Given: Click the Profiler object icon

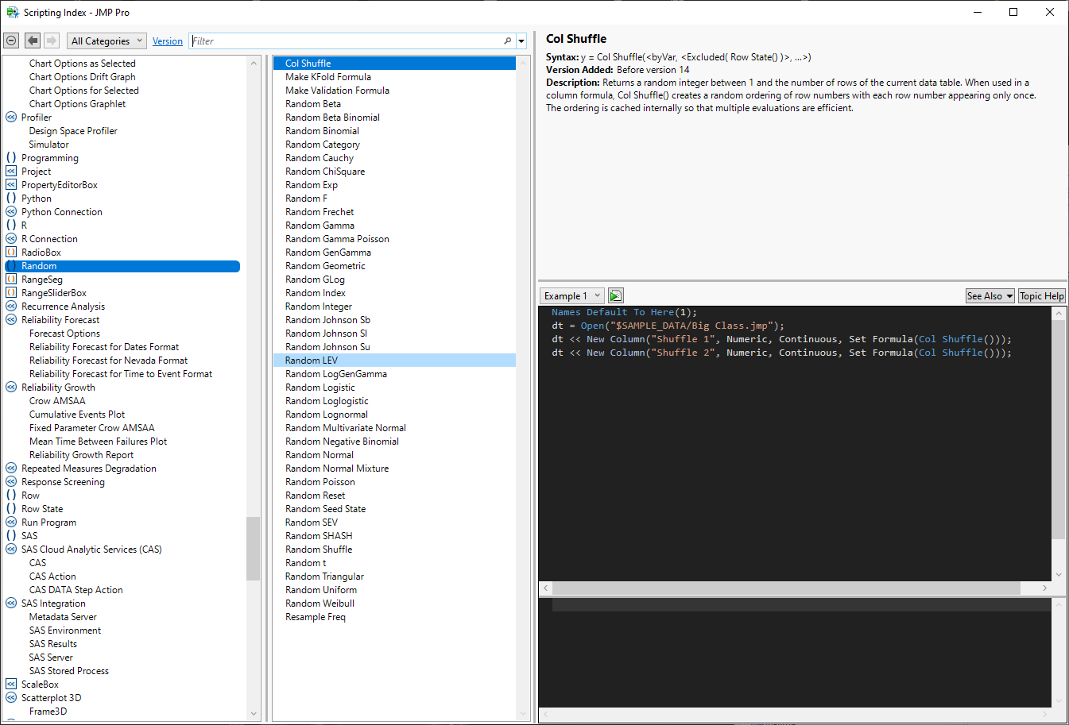Looking at the screenshot, I should click(x=11, y=118).
